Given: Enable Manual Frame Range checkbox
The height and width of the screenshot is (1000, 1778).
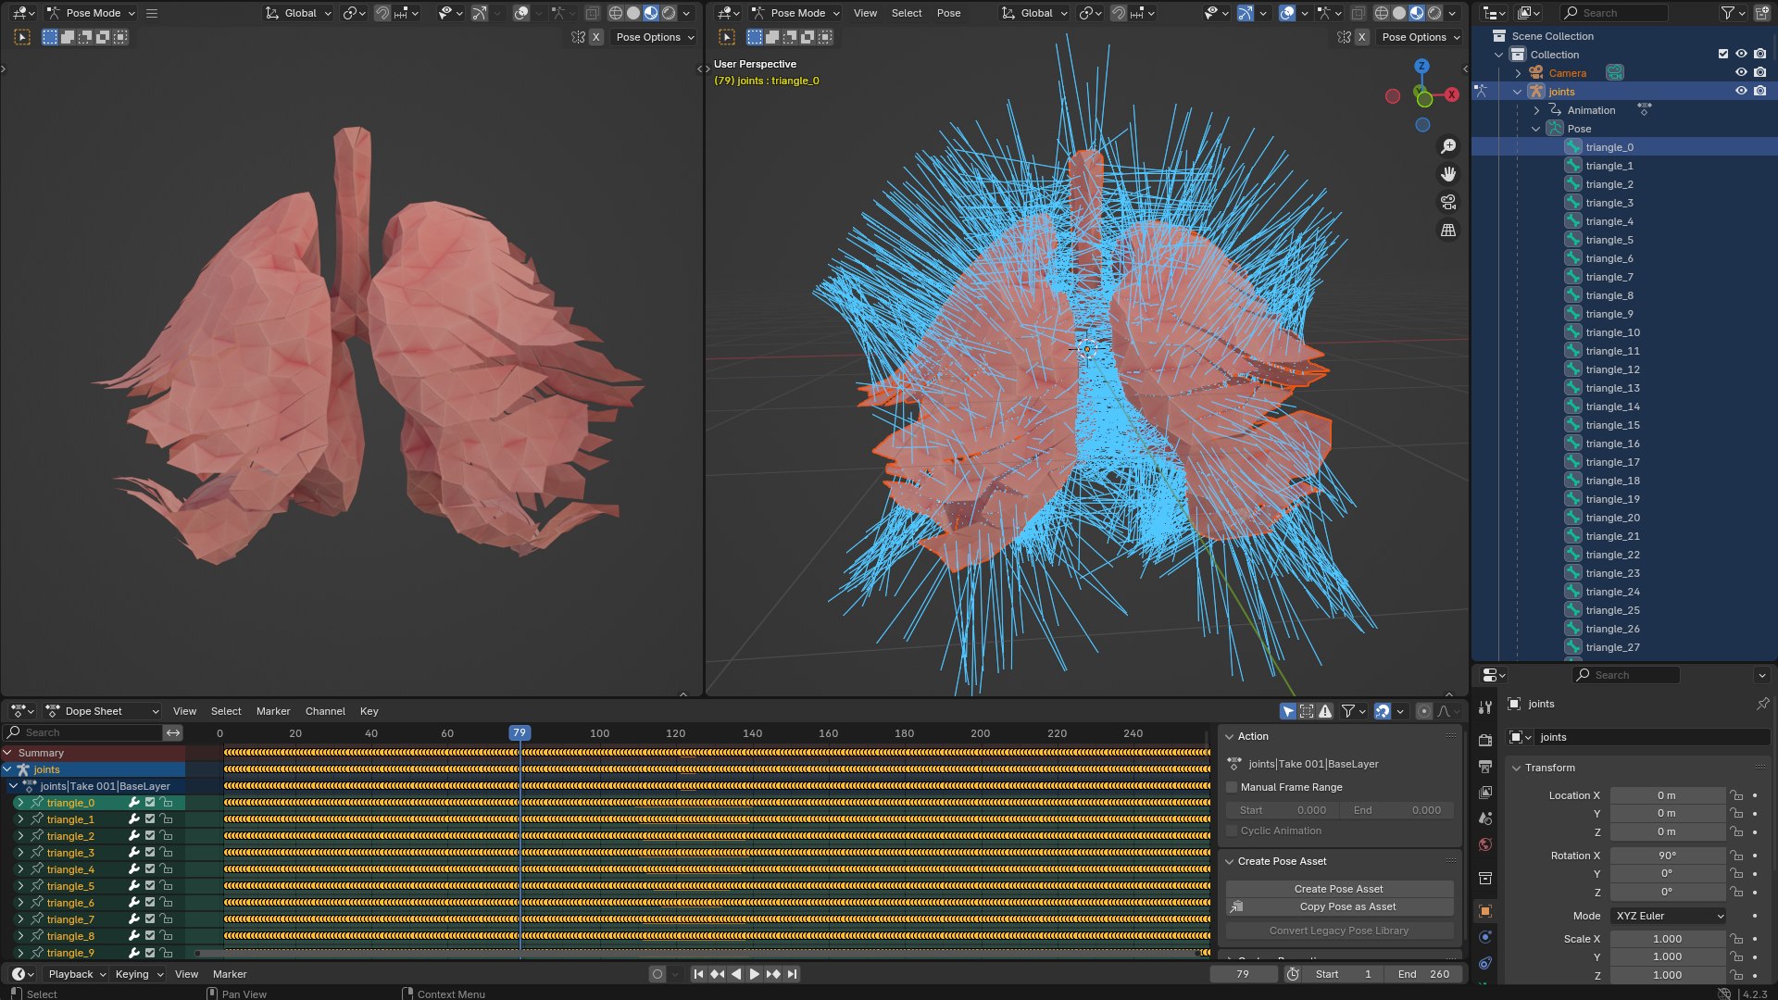Looking at the screenshot, I should 1232,787.
